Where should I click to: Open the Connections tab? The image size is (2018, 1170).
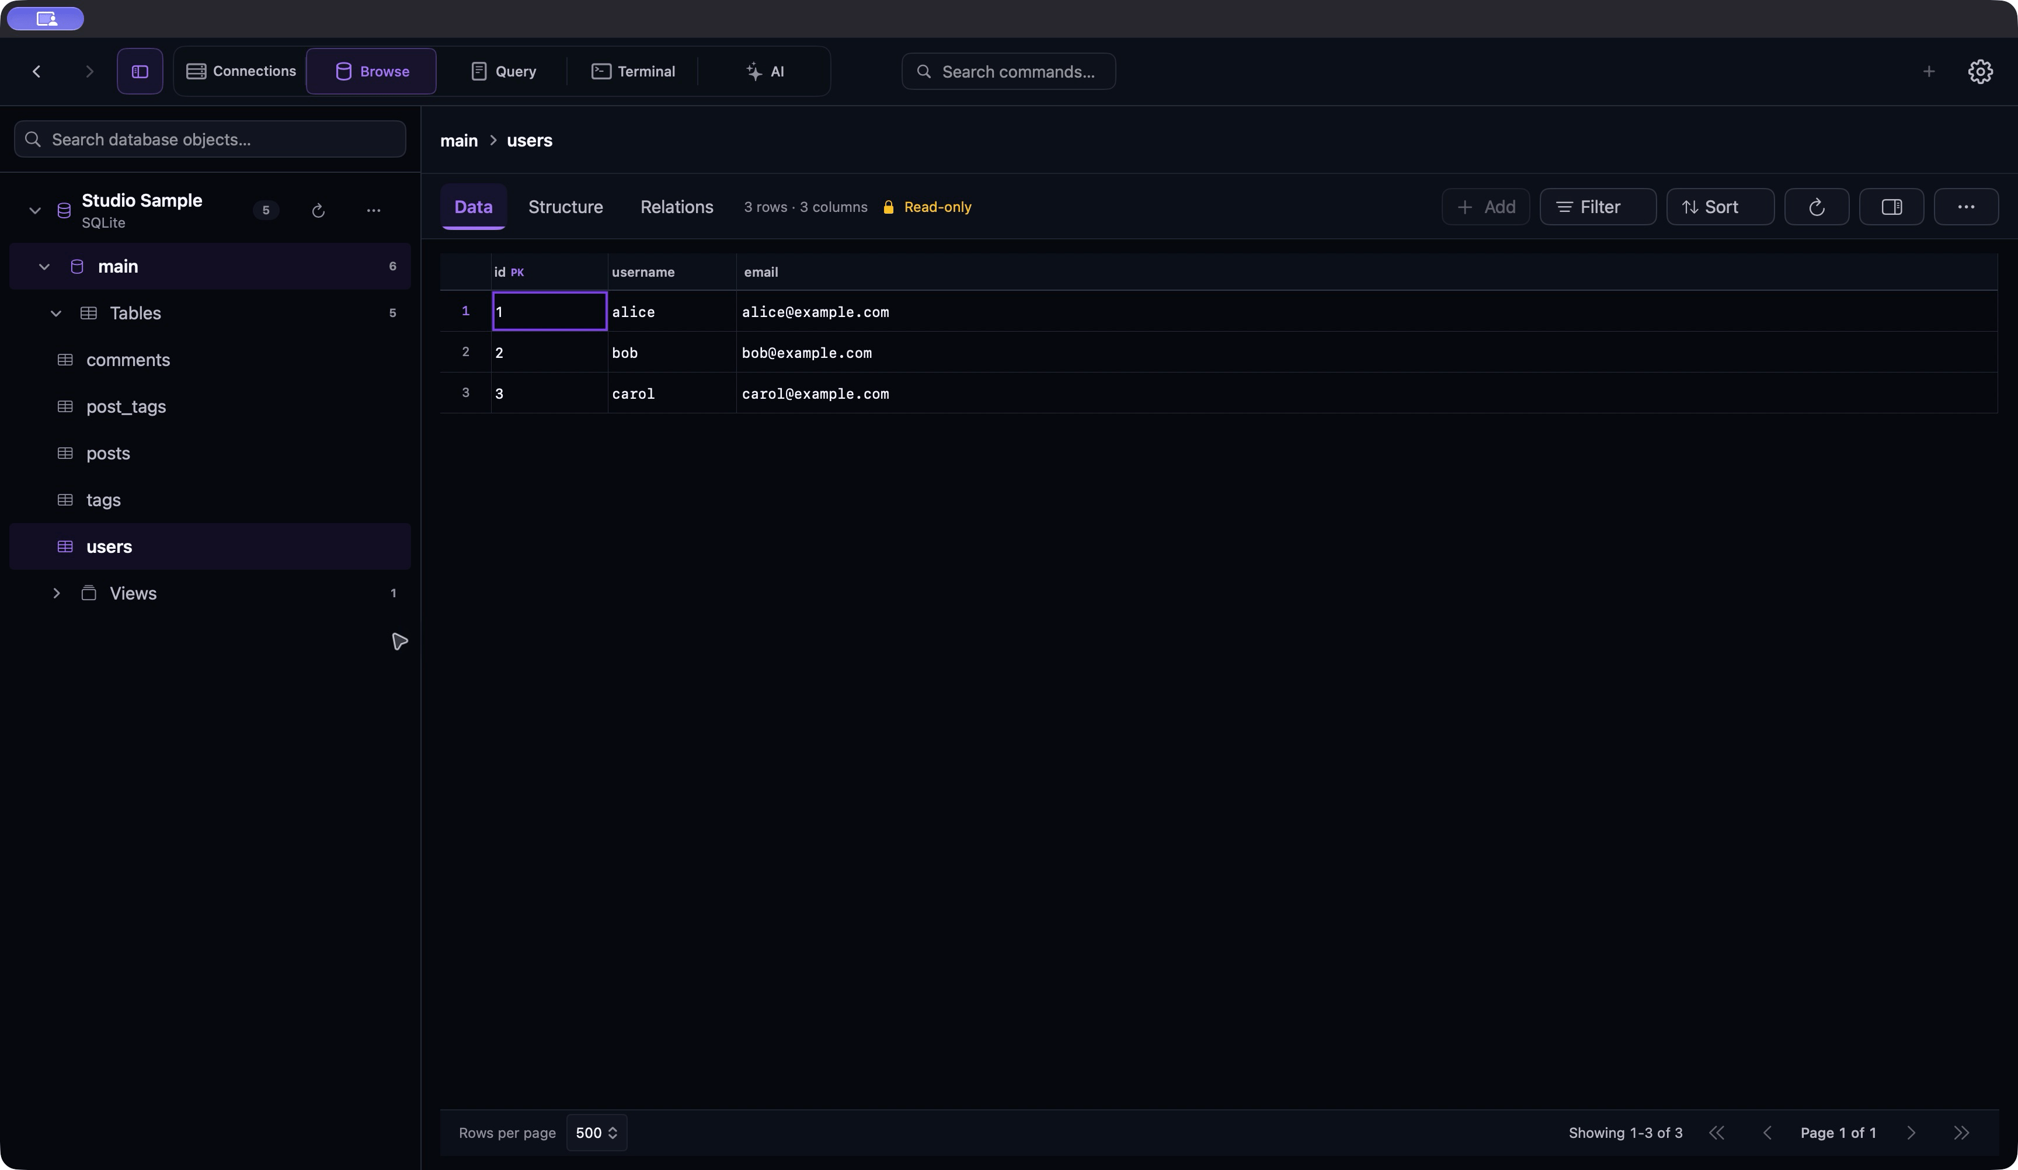pyautogui.click(x=241, y=71)
